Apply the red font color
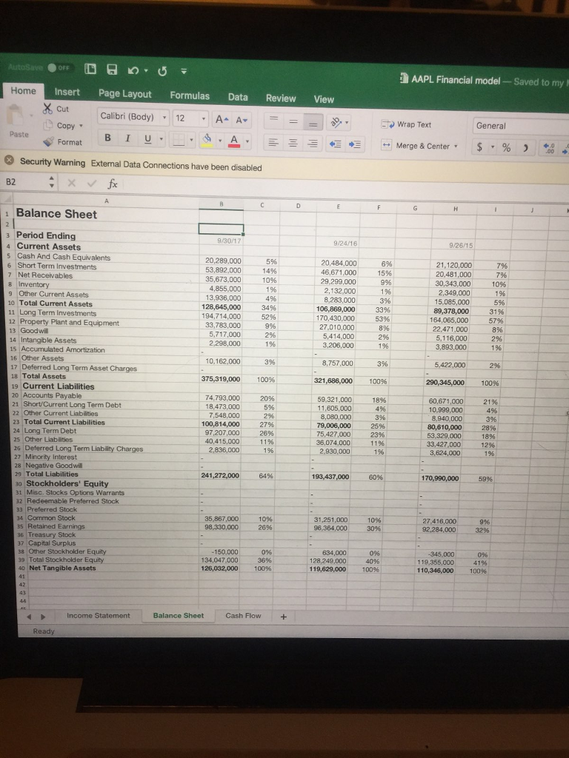The width and height of the screenshot is (569, 758). pos(234,141)
